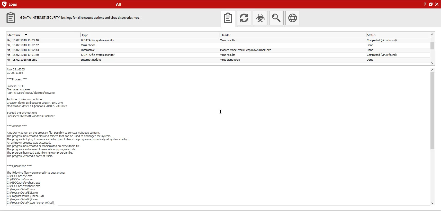The width and height of the screenshot is (441, 211).
Task: Click the 'C:\ProgramData\1.exe' quarantine entry
Action: pos(21,189)
